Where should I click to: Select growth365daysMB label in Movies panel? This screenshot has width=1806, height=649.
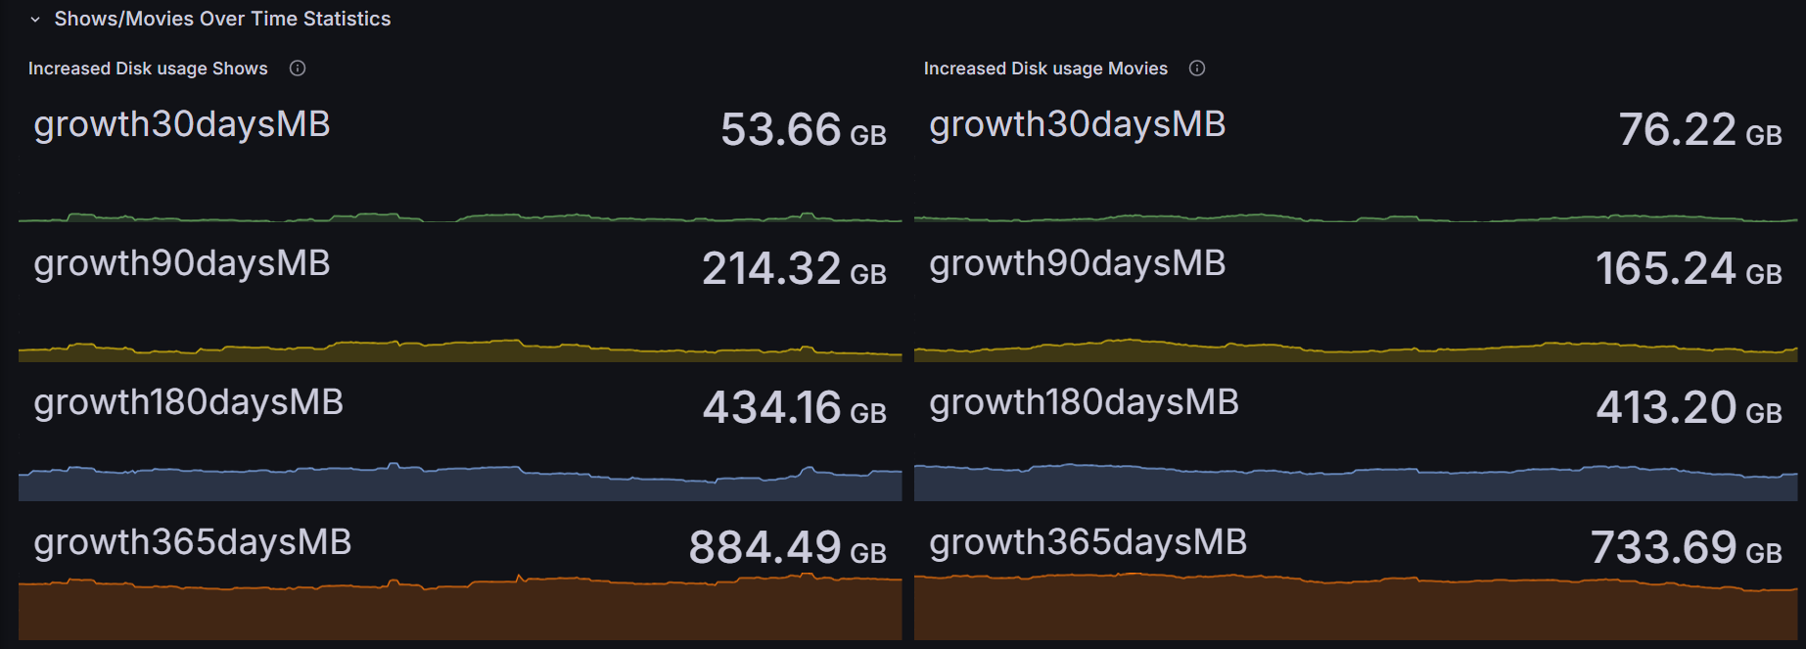pyautogui.click(x=1088, y=543)
